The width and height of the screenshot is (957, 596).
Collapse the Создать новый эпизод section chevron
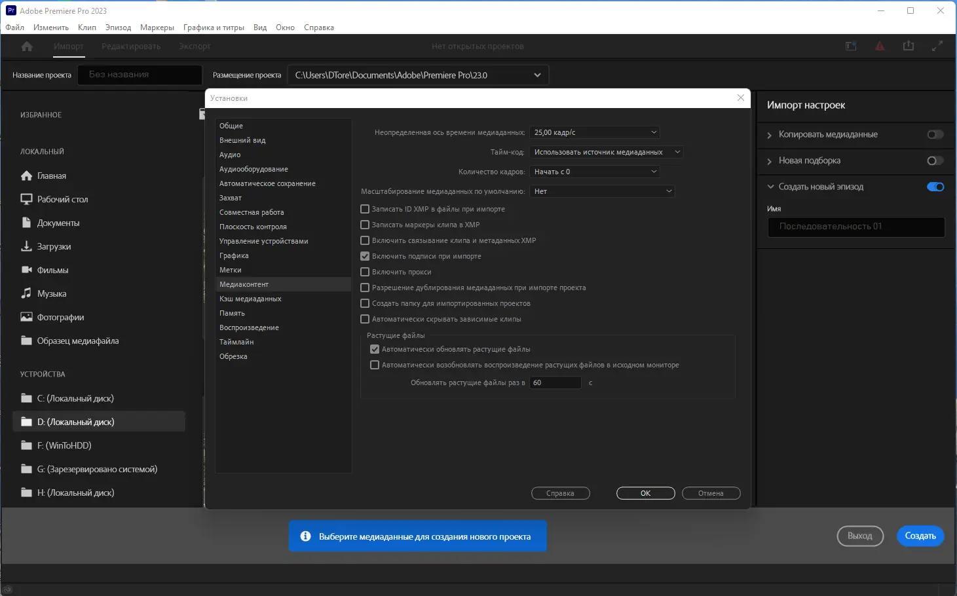tap(770, 187)
